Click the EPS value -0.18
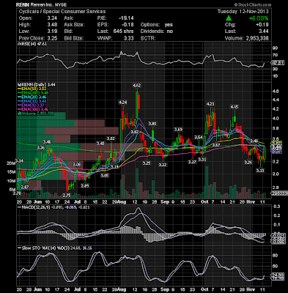 128,25
